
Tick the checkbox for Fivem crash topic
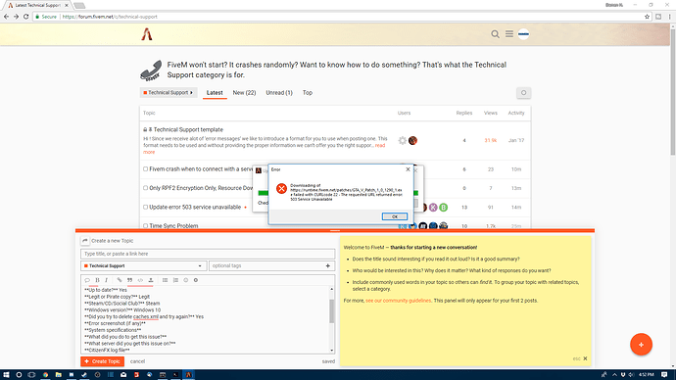(x=145, y=169)
